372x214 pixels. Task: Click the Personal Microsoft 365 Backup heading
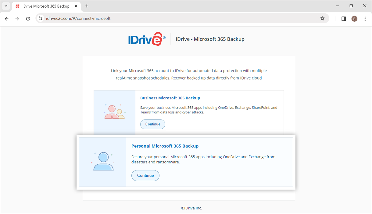165,146
